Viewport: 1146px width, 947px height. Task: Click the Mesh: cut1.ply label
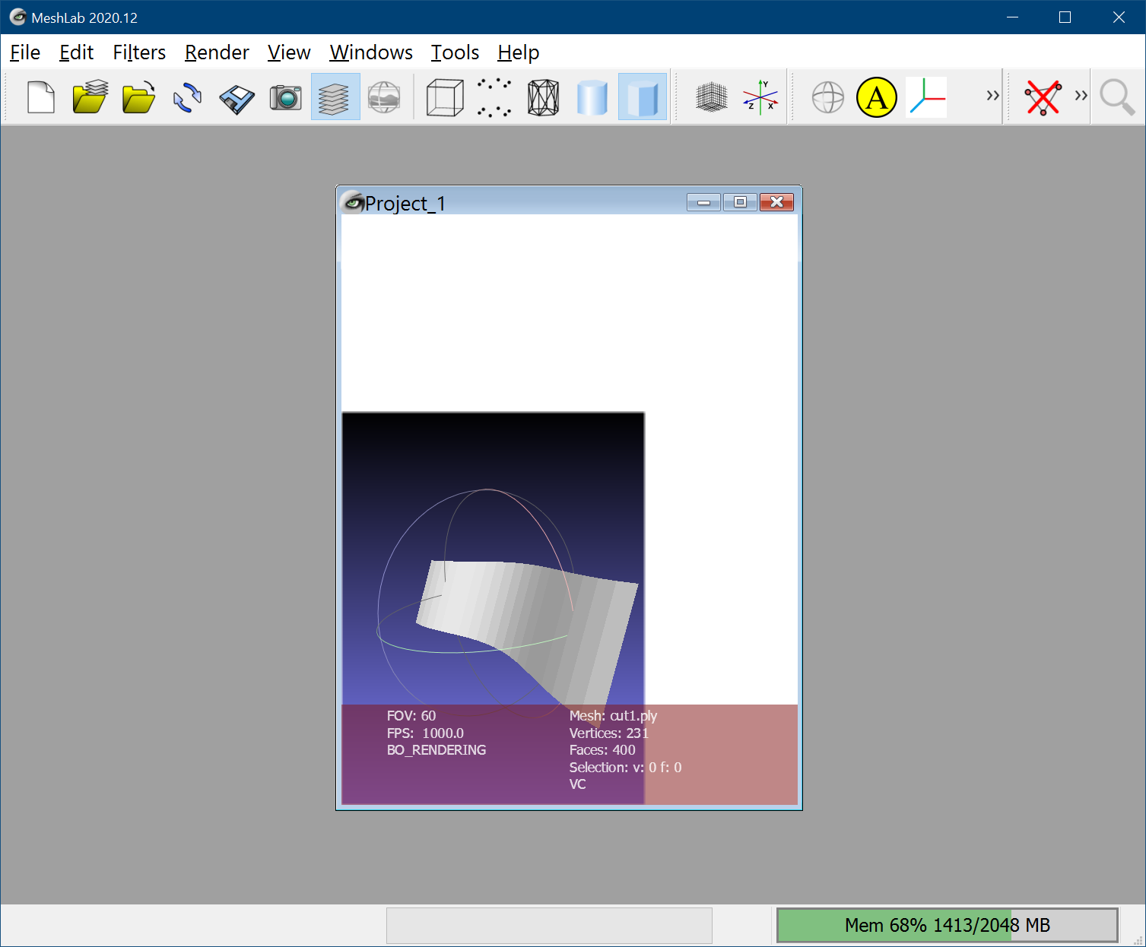613,716
